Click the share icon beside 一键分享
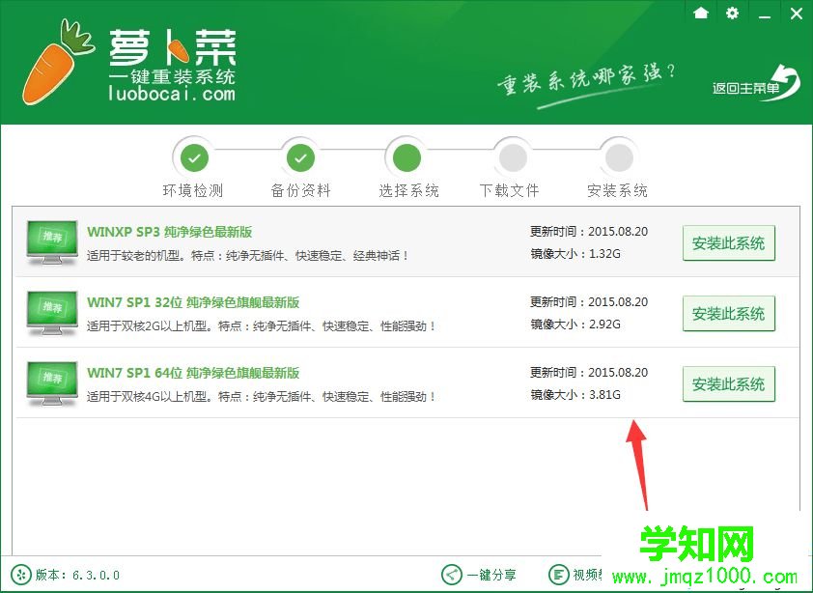The image size is (813, 593). tap(452, 575)
